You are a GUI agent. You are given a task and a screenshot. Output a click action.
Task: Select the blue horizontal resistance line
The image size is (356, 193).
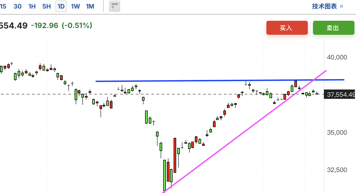tap(220, 80)
